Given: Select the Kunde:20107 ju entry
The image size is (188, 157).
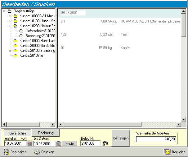Looking at the screenshot, I should (31, 56).
